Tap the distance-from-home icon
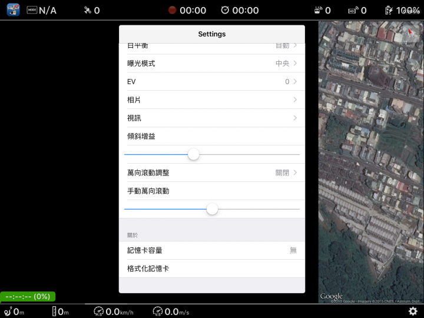This screenshot has width=424, height=318. point(8,312)
